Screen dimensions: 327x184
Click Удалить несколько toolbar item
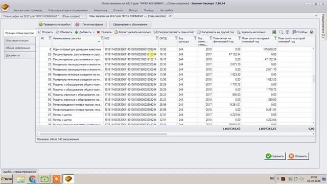[x=251, y=32]
